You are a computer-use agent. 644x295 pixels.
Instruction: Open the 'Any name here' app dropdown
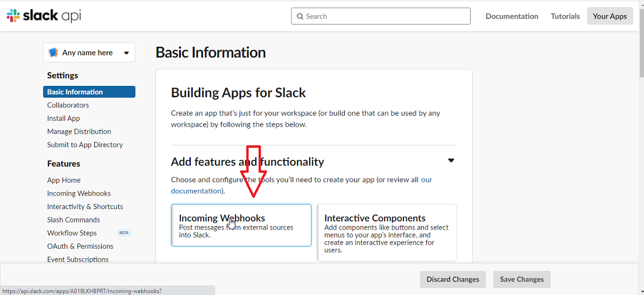(x=89, y=53)
